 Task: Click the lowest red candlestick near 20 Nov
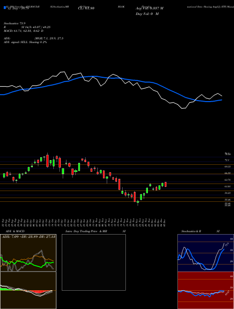pos(135,197)
